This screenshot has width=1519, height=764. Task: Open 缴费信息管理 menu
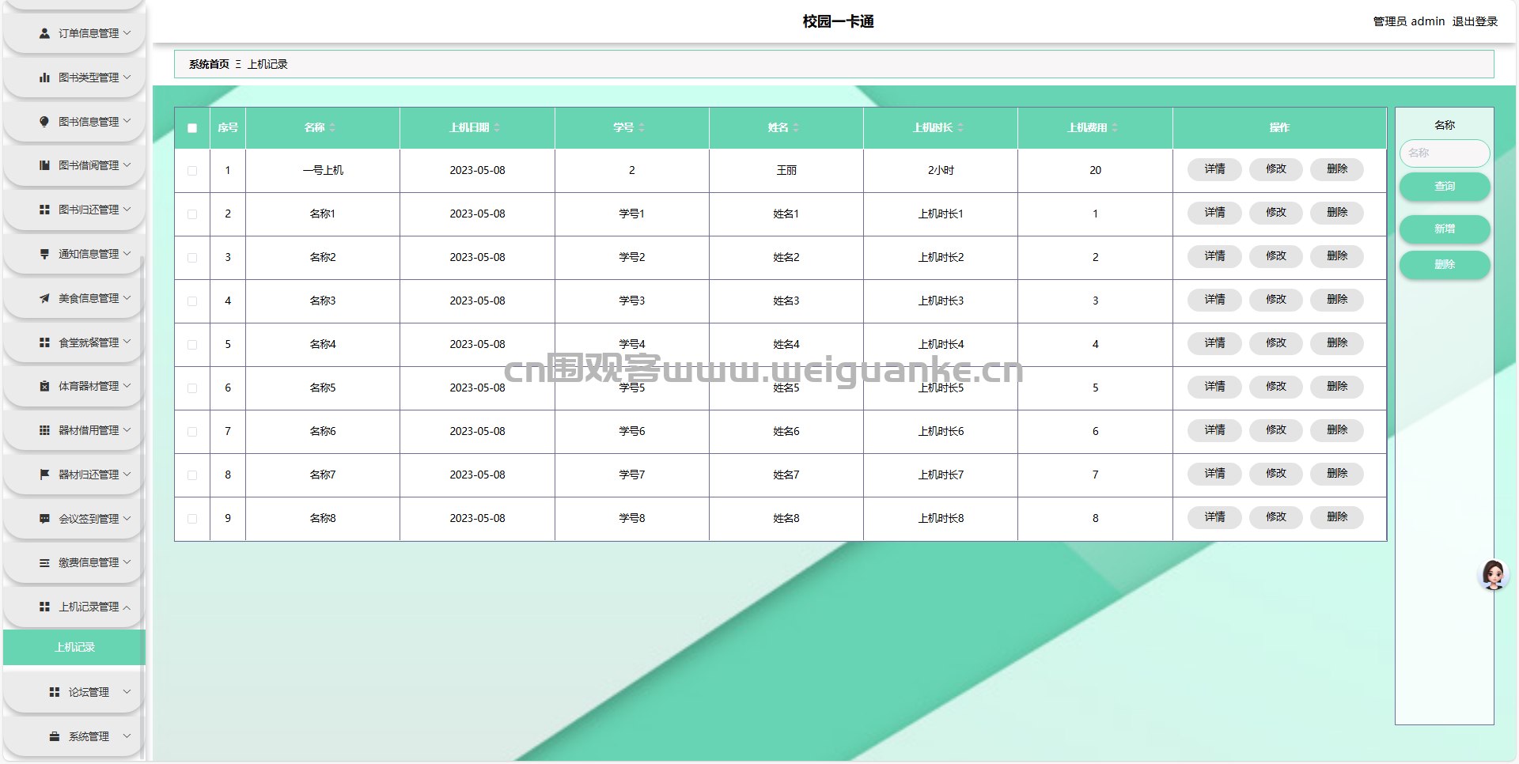pos(74,562)
